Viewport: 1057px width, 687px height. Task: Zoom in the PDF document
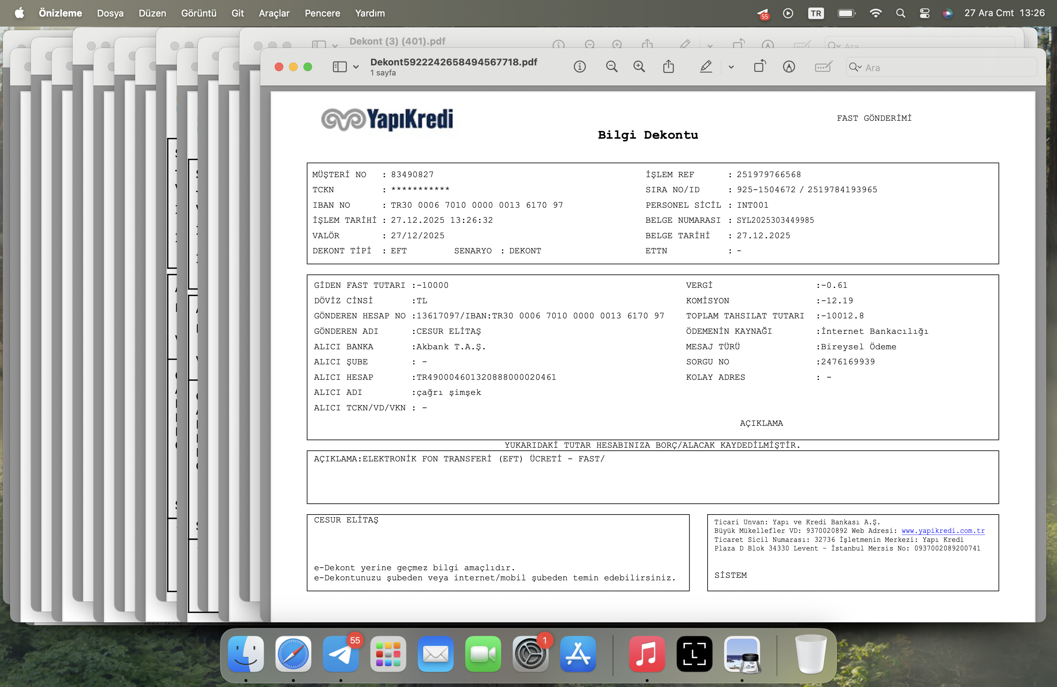[x=639, y=67]
